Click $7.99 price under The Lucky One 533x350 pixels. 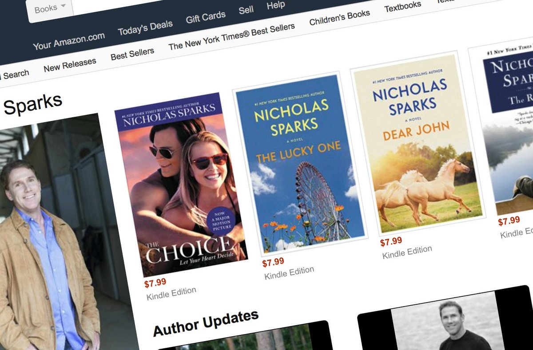pyautogui.click(x=273, y=263)
